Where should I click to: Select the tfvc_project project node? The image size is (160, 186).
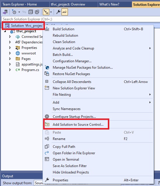pyautogui.click(x=26, y=31)
